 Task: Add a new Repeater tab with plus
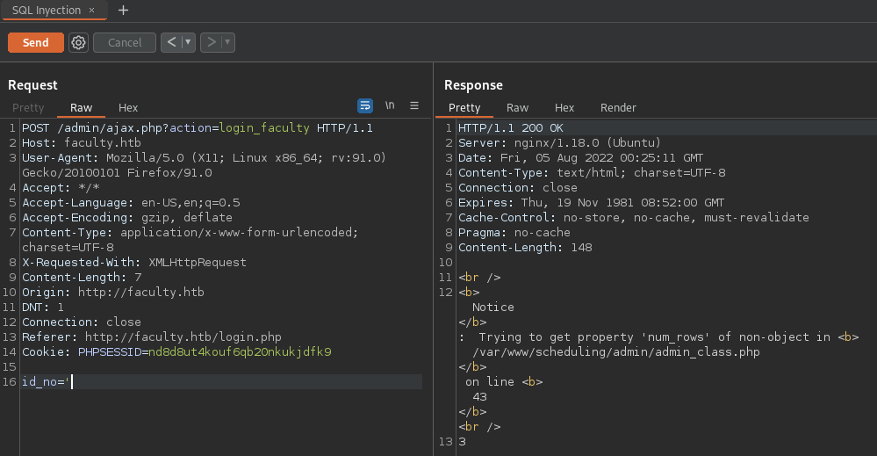point(123,11)
